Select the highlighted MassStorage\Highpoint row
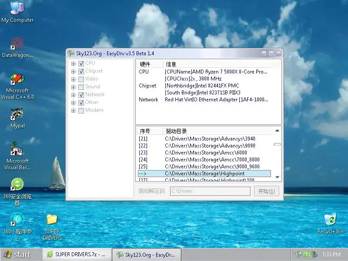This screenshot has height=261, width=348. click(x=204, y=174)
